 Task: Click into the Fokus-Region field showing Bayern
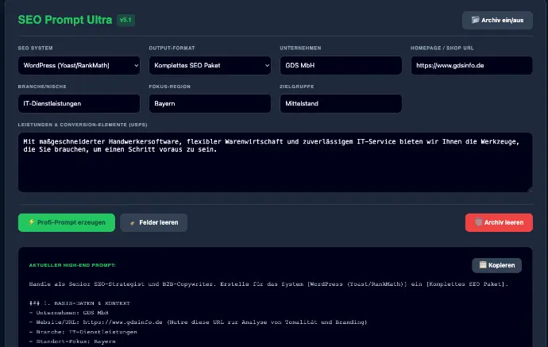click(x=210, y=103)
